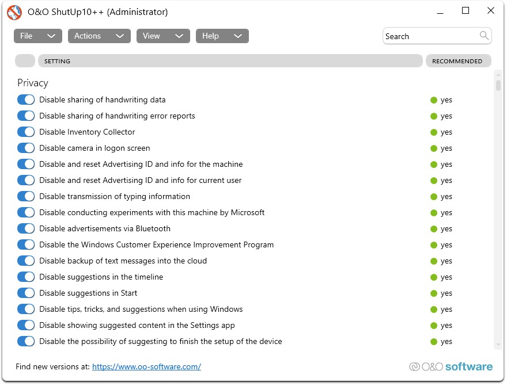Toggle Disable camera in logon screen

click(x=26, y=148)
